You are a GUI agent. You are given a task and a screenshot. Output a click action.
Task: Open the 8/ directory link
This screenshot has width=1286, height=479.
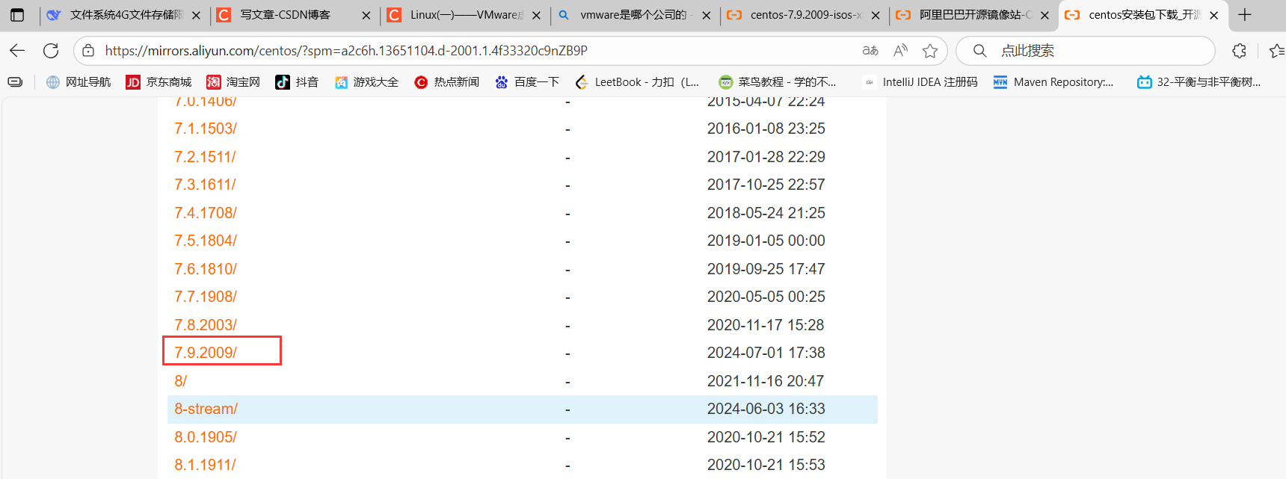point(180,381)
